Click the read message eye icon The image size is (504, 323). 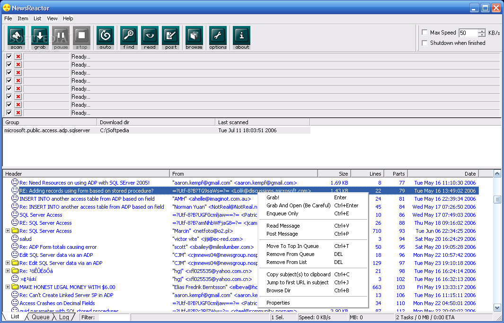pyautogui.click(x=150, y=38)
